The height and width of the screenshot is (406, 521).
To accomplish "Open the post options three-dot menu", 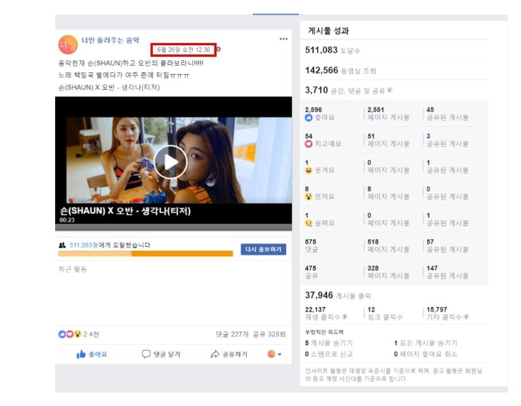I will pyautogui.click(x=283, y=39).
